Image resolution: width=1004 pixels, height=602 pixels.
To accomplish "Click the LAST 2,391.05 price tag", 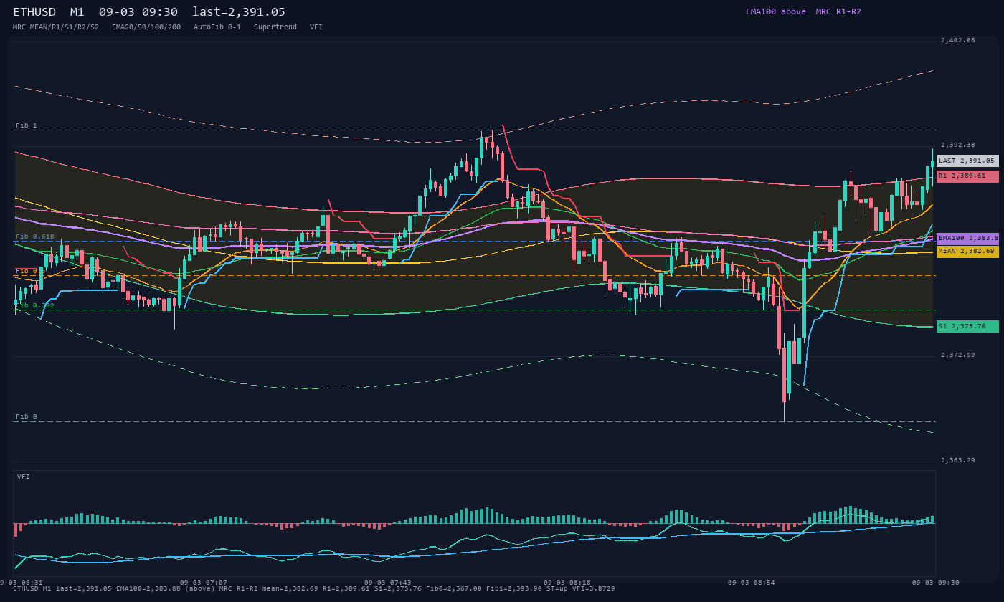I will coord(967,161).
